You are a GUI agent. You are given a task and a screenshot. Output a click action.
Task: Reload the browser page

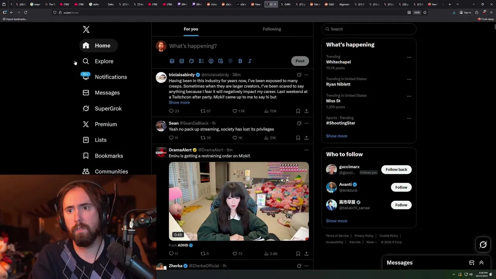(26, 12)
